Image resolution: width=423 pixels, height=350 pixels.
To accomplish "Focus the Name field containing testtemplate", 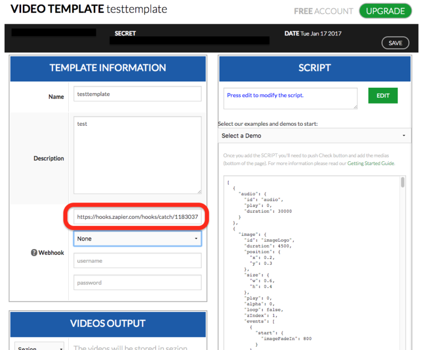I will coord(137,94).
